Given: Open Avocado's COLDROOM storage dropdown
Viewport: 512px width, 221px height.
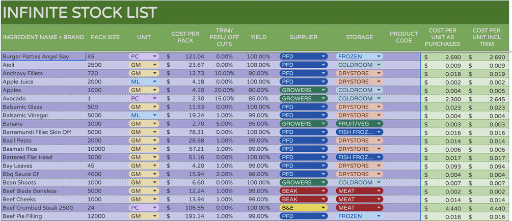Looking at the screenshot, I should [379, 99].
